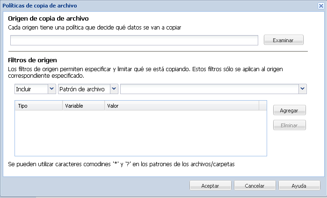Image resolution: width=327 pixels, height=198 pixels.
Task: Sort by the Tipo column header
Action: [x=38, y=106]
